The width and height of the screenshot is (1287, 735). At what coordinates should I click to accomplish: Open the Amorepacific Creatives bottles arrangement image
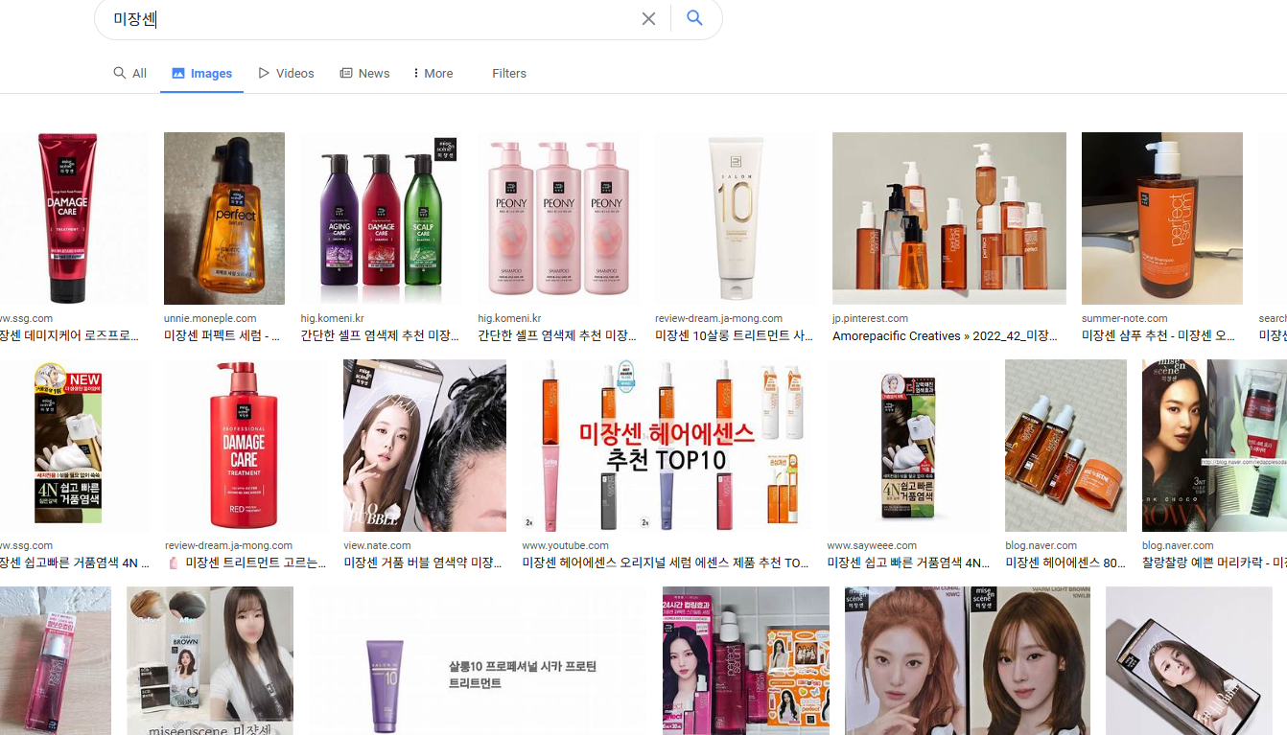tap(949, 218)
